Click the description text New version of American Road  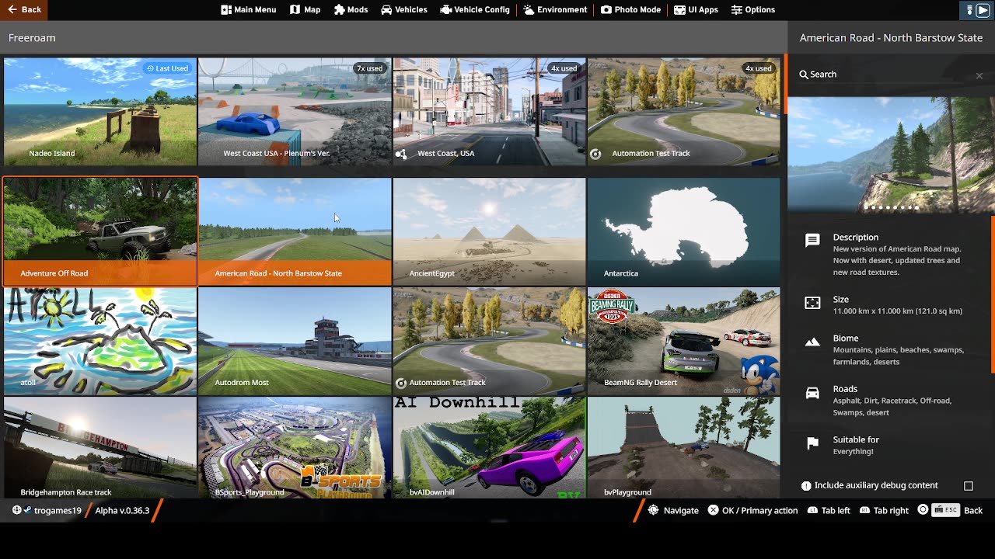click(x=897, y=261)
